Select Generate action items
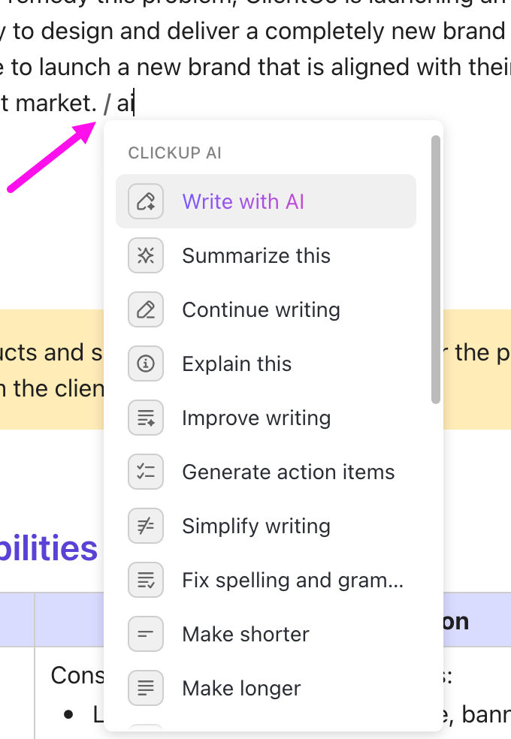 pos(288,472)
